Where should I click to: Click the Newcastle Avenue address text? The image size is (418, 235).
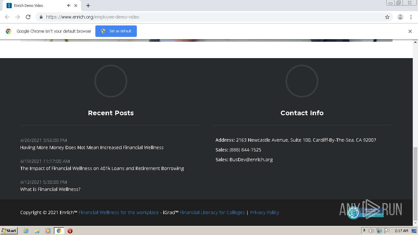[306, 140]
